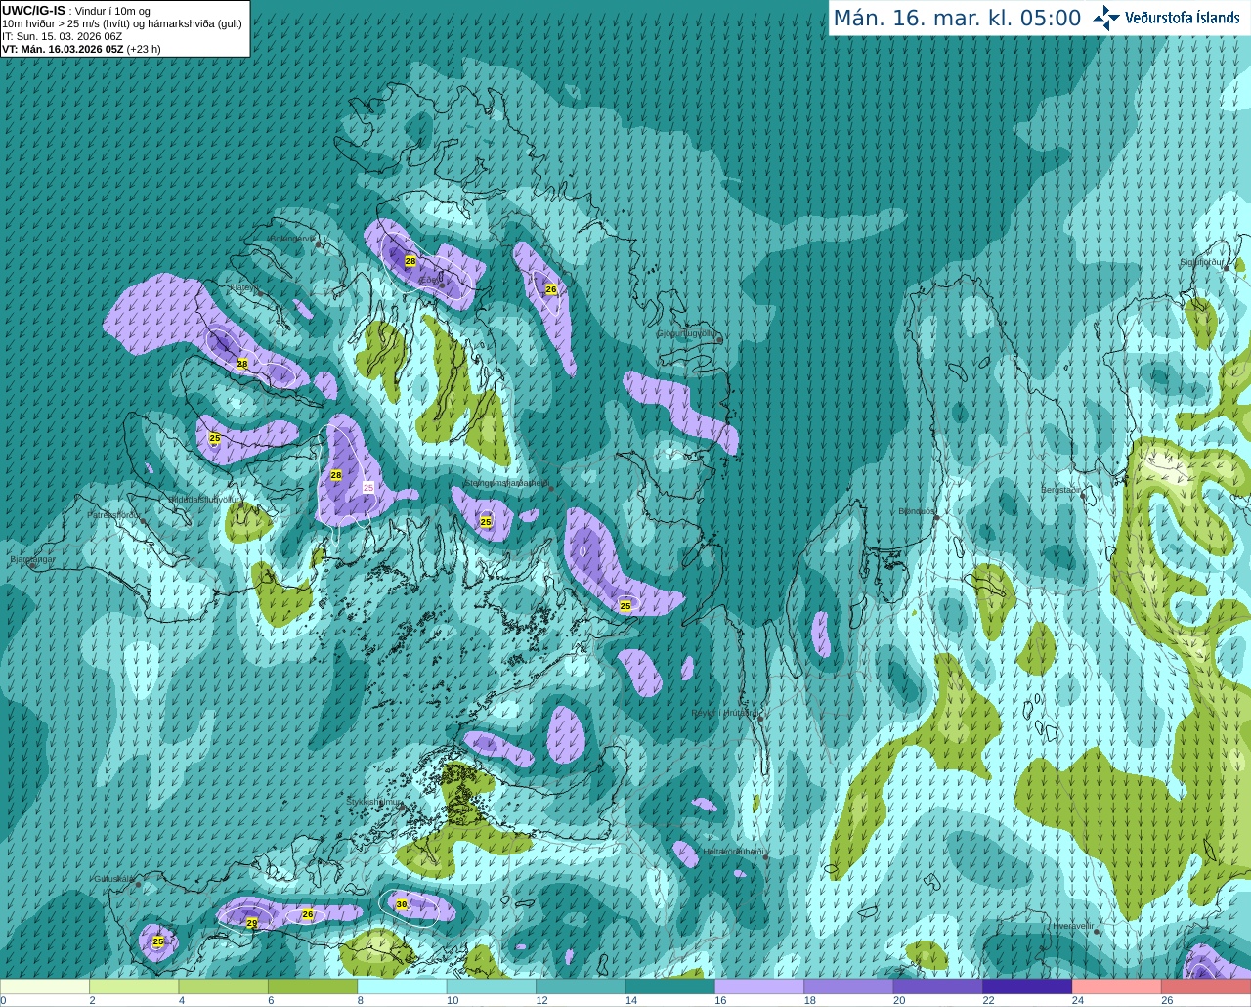
Task: Click the Patreksfjörður station label
Action: click(113, 514)
